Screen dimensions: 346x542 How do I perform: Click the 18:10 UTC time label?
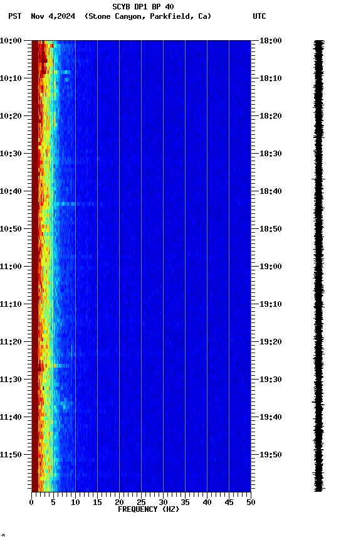tap(271, 78)
